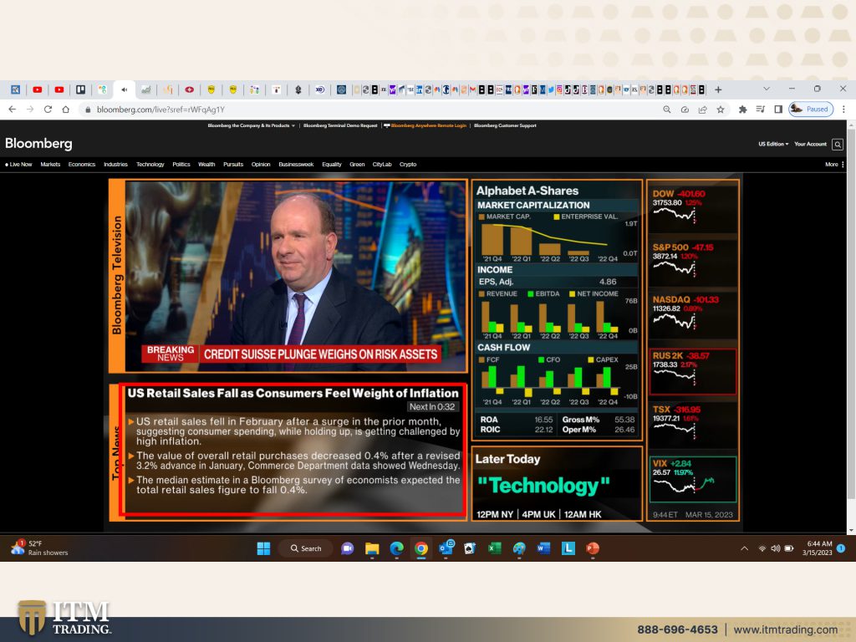
Task: Open the Chrome three-dot menu
Action: pos(844,110)
